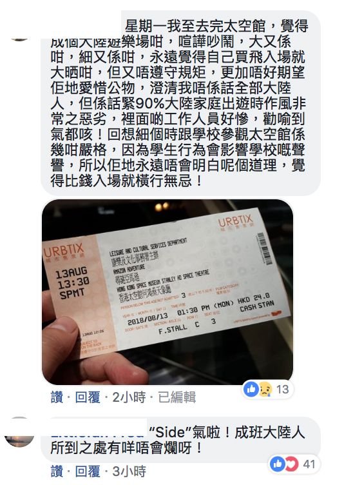The height and width of the screenshot is (485, 344).
Task: Select the long comment text starting 星期一我至去完太空館
Action: click(x=178, y=103)
